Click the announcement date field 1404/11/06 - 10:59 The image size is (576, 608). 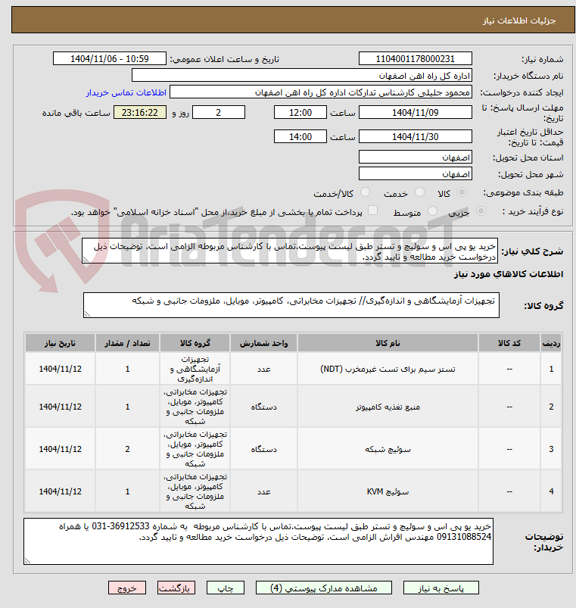(x=109, y=58)
